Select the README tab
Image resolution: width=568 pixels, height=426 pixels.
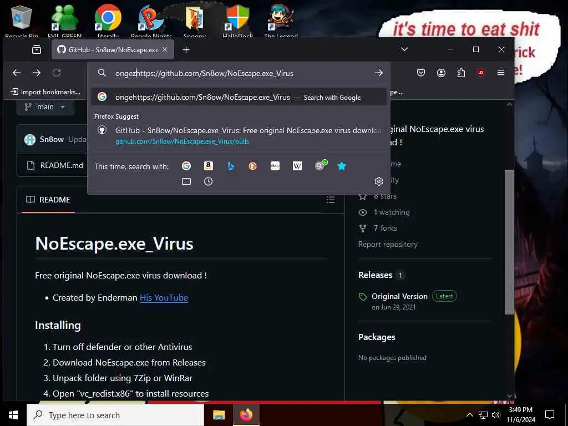tap(48, 200)
